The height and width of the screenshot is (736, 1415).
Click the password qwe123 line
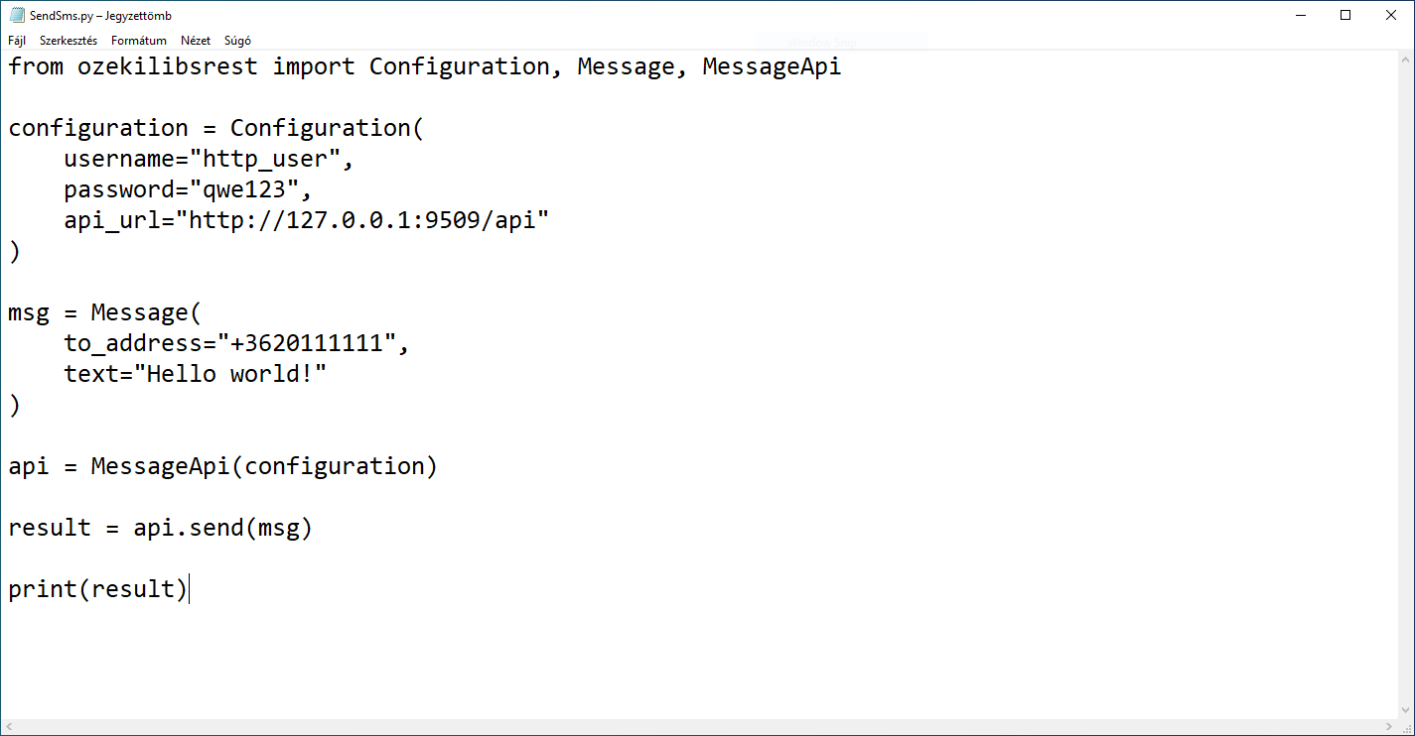184,188
